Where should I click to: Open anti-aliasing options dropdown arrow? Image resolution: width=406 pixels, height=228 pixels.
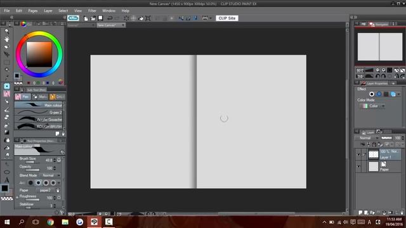(x=59, y=183)
